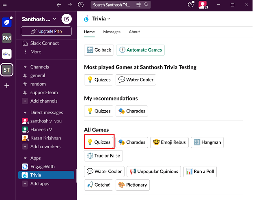Switch to the leaf workspace icon

(x=6, y=22)
